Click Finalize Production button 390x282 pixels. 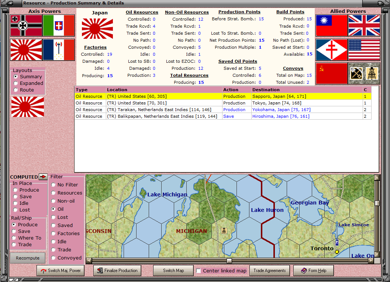(x=117, y=271)
